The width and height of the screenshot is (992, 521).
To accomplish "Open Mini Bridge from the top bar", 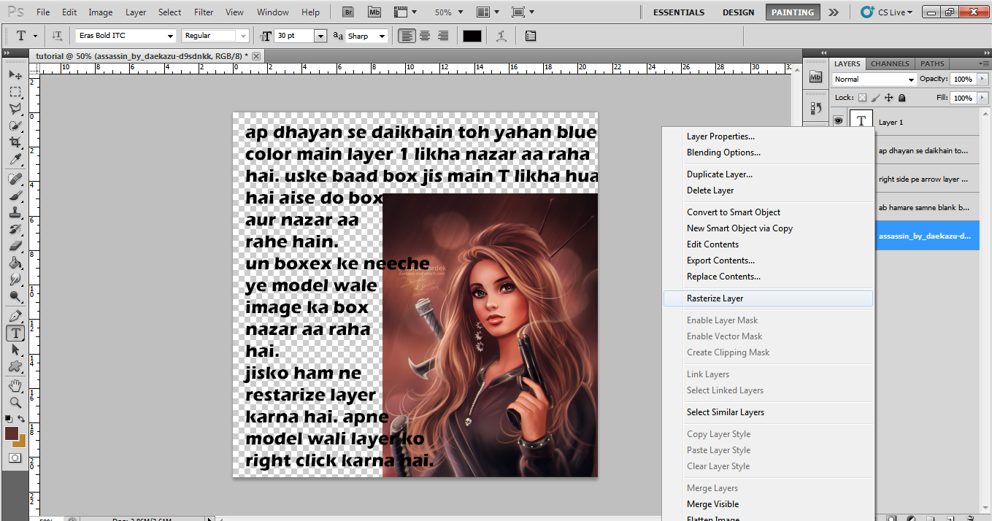I will pos(374,12).
